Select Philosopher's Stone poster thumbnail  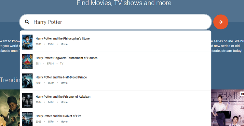[27, 42]
